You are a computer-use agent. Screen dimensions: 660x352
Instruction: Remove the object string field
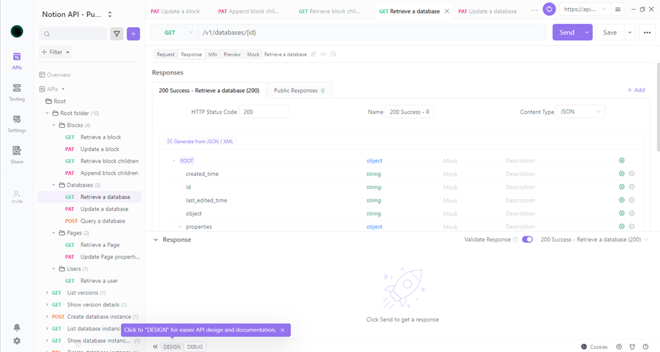[632, 213]
